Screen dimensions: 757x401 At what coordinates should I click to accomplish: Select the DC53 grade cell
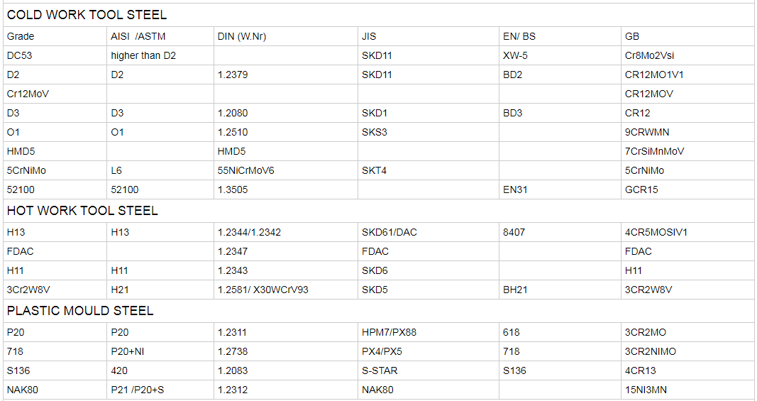pos(20,55)
